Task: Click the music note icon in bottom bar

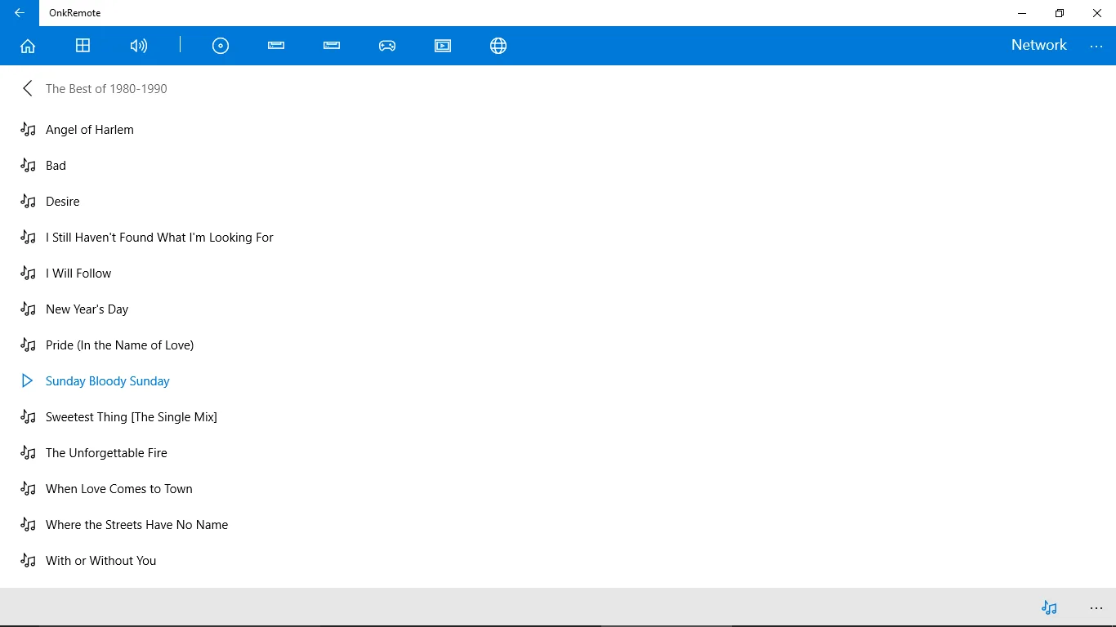Action: (1049, 607)
